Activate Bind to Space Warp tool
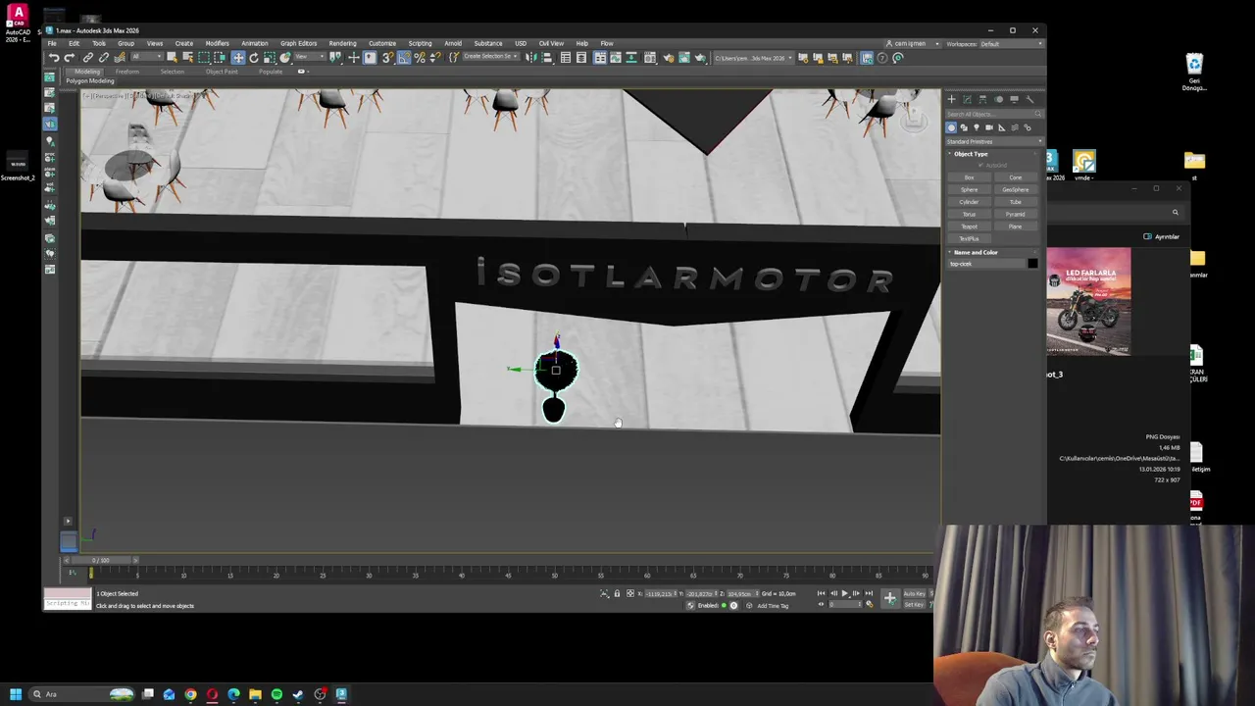This screenshot has width=1255, height=706. click(120, 57)
